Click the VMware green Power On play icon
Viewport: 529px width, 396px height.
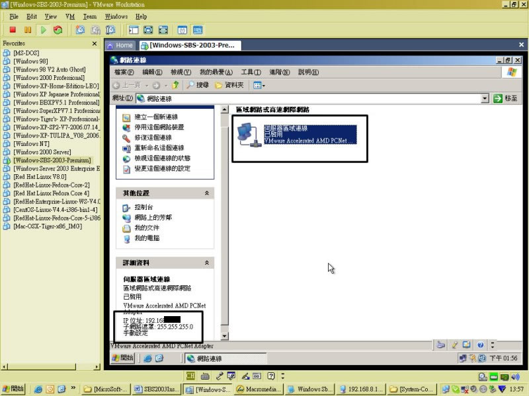click(x=43, y=30)
